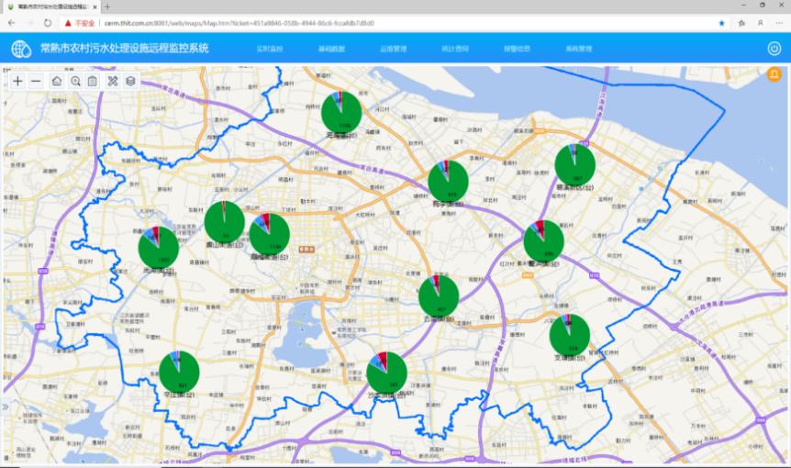
Task: Expand the left side panel arrow
Action: click(5, 406)
